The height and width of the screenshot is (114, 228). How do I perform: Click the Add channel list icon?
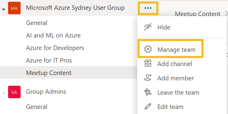click(x=148, y=63)
